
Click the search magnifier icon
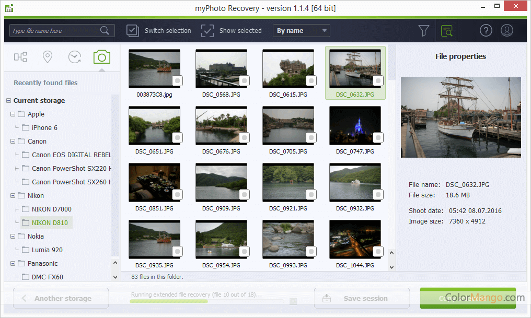105,30
